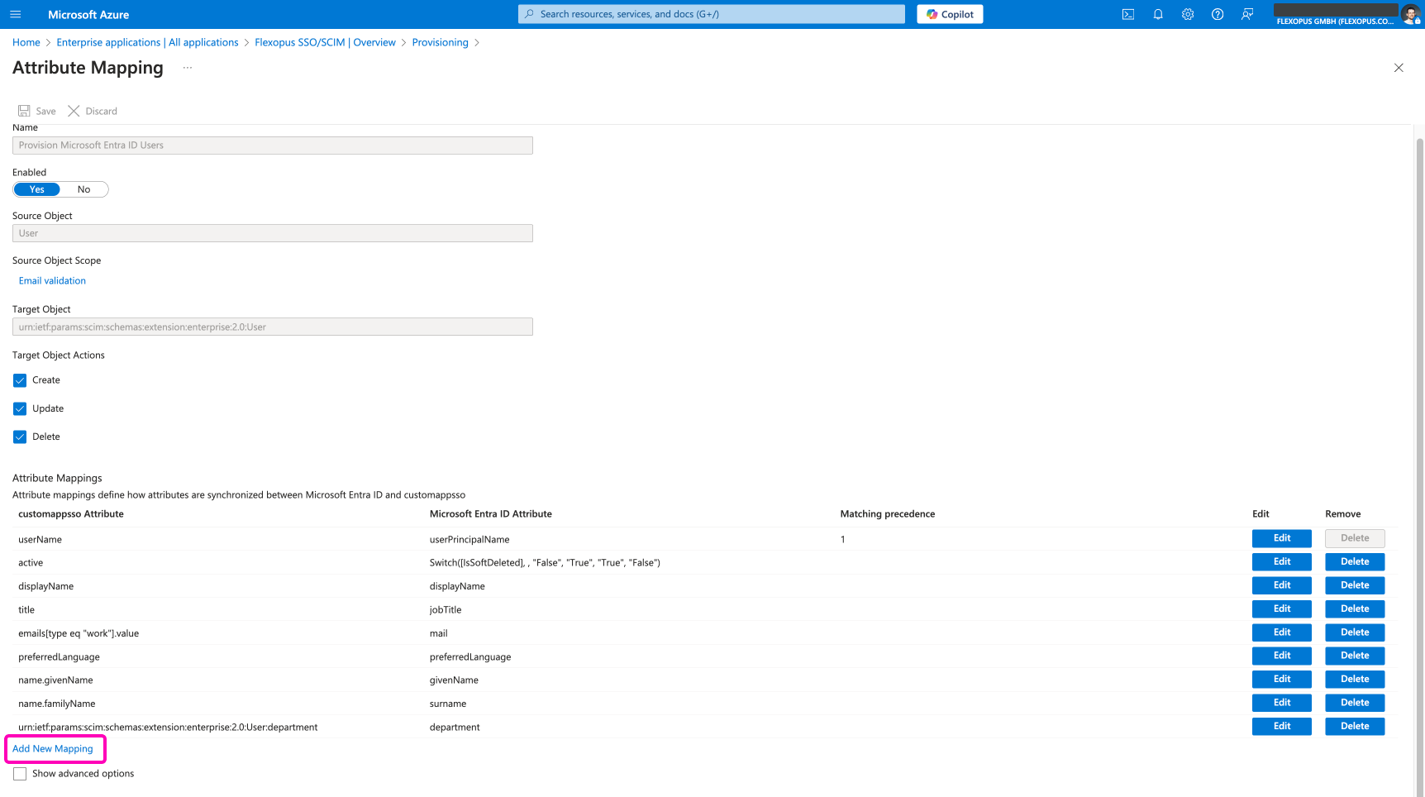
Task: Open portal settings gear icon
Action: point(1187,14)
